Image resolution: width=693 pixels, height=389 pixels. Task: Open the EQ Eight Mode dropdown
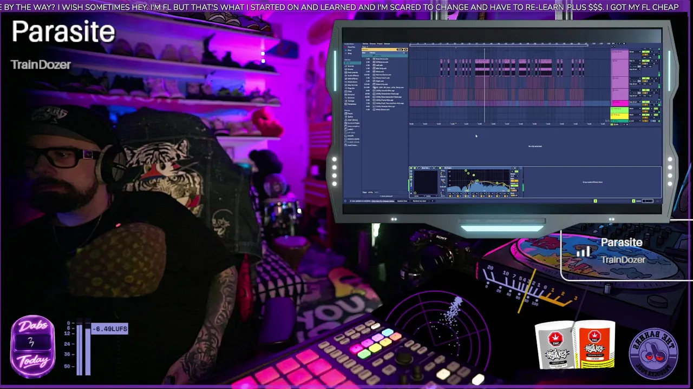point(514,176)
